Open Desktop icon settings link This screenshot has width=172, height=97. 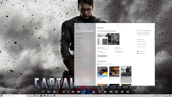pyautogui.click(x=142, y=41)
